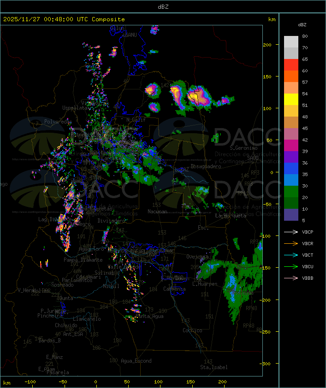This screenshot has height=388, width=326.
Task: Pick the bright green 20-30 dBZ swatch
Action: pyautogui.click(x=291, y=192)
